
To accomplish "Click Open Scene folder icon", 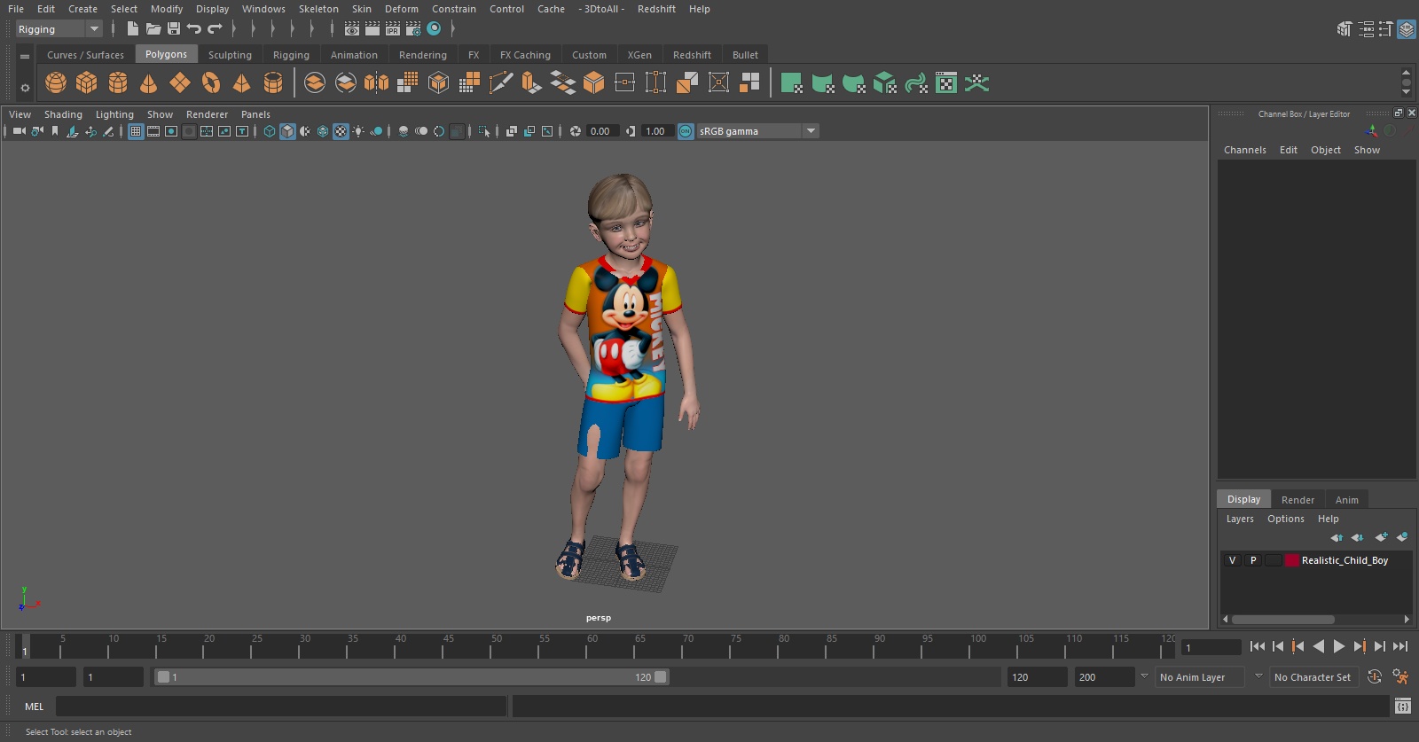I will [x=153, y=29].
